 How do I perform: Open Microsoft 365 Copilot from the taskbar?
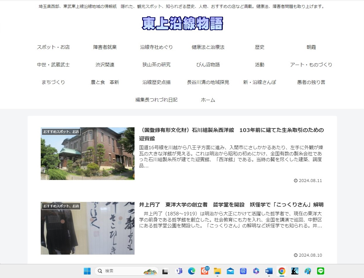pyautogui.click(x=256, y=271)
